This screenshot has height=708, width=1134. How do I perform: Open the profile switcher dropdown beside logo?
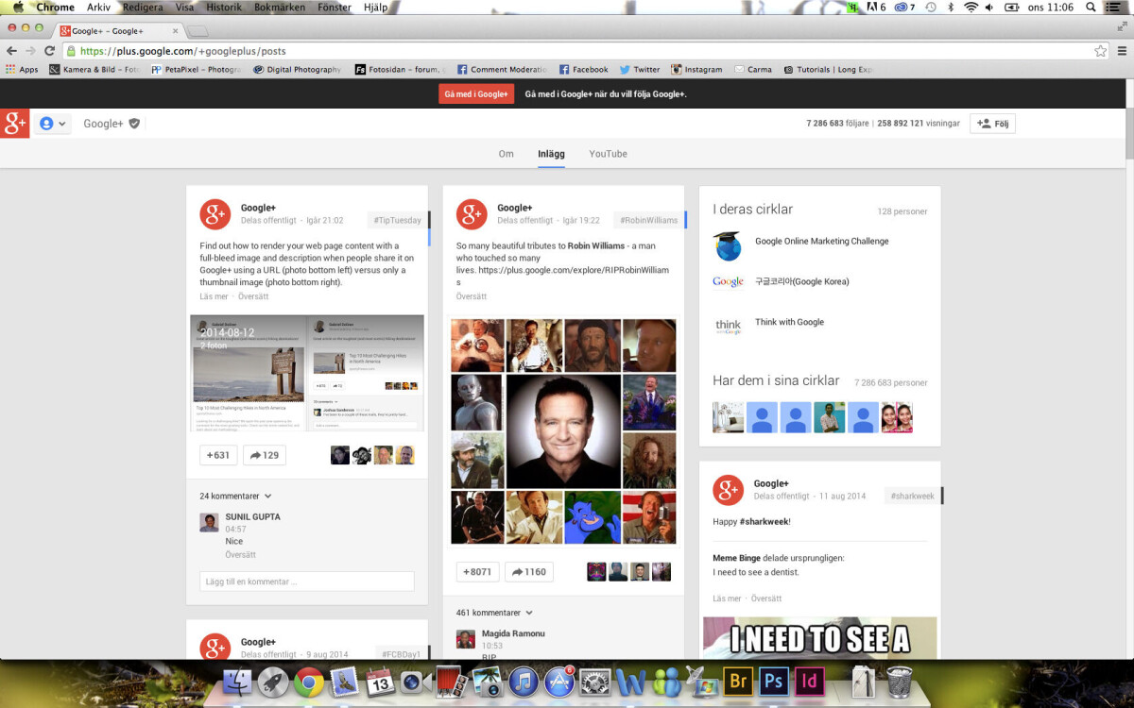pos(53,124)
